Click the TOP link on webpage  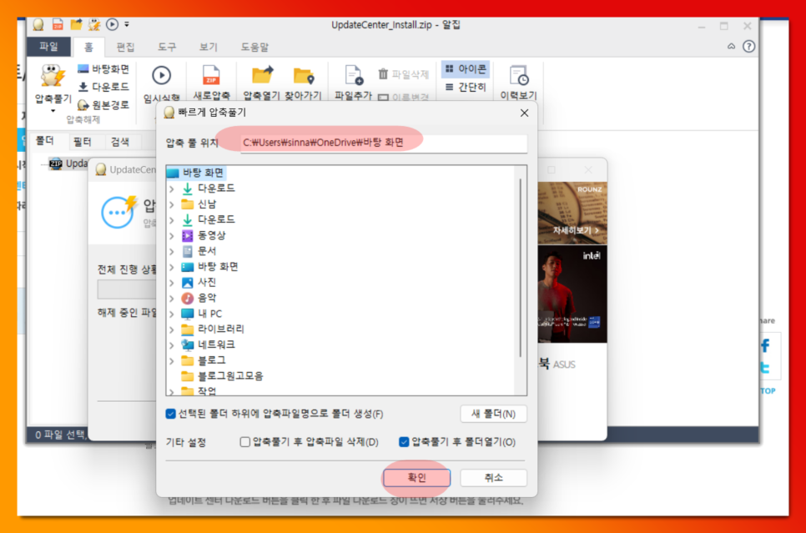coord(768,391)
